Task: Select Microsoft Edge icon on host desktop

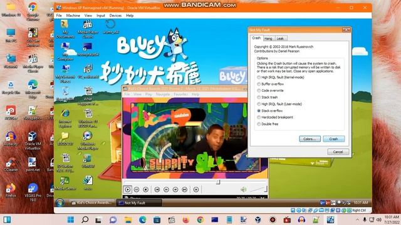Action: tap(33, 89)
